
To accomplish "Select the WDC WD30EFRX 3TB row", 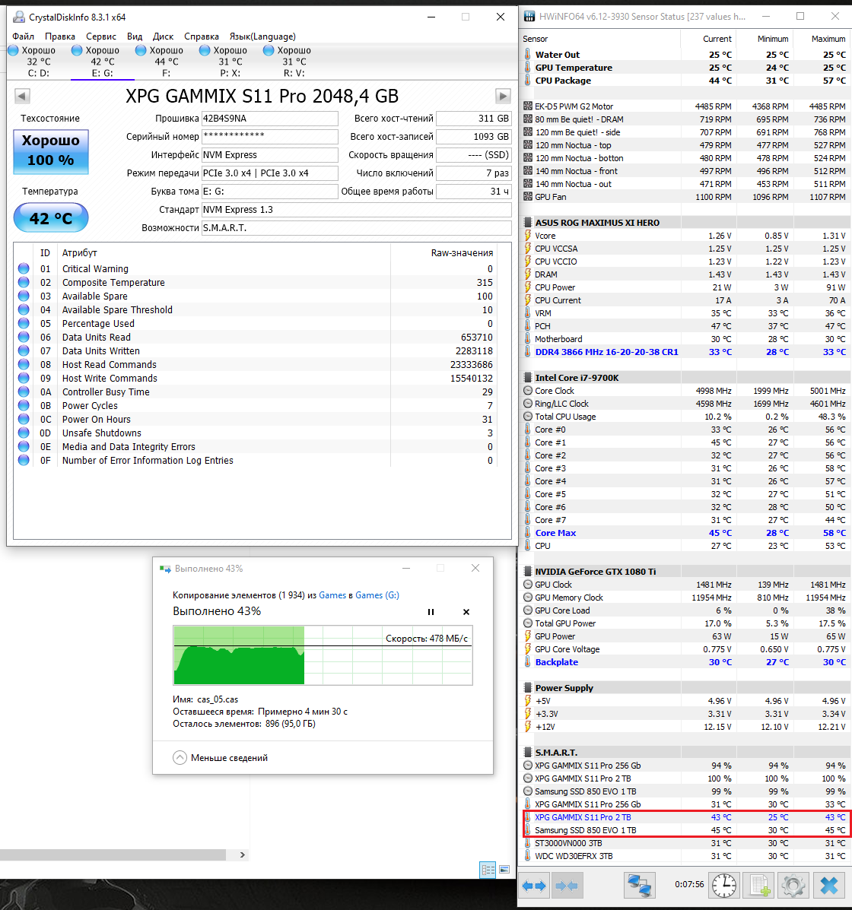I will pos(685,856).
